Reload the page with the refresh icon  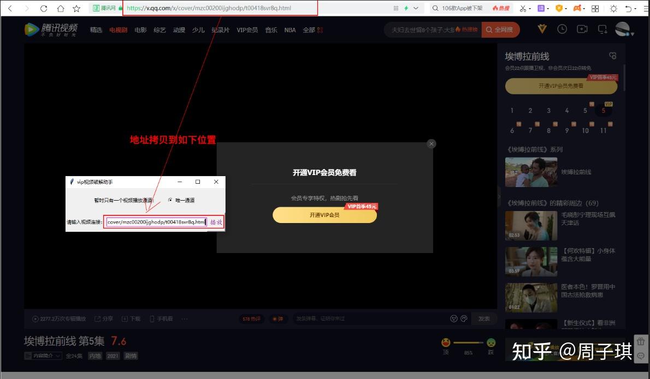[x=44, y=8]
